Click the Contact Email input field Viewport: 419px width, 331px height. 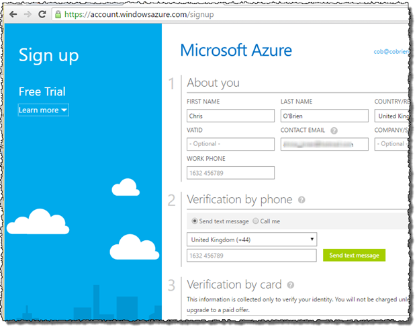(x=324, y=144)
